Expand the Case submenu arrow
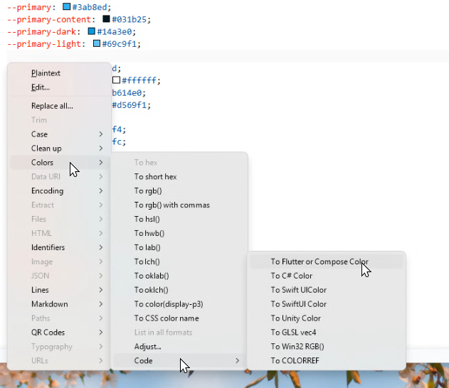The width and height of the screenshot is (449, 388). coord(101,134)
